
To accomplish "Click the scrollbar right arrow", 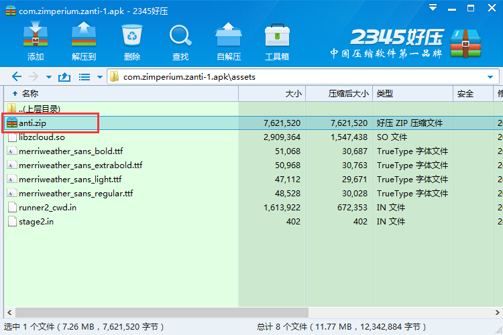I will pyautogui.click(x=497, y=313).
